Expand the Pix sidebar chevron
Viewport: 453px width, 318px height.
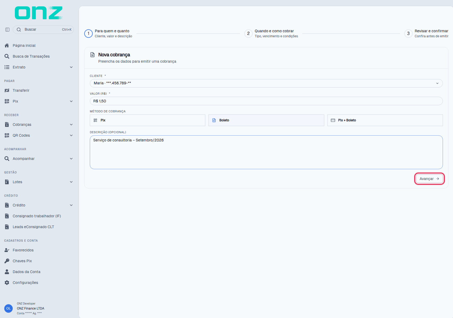71,101
